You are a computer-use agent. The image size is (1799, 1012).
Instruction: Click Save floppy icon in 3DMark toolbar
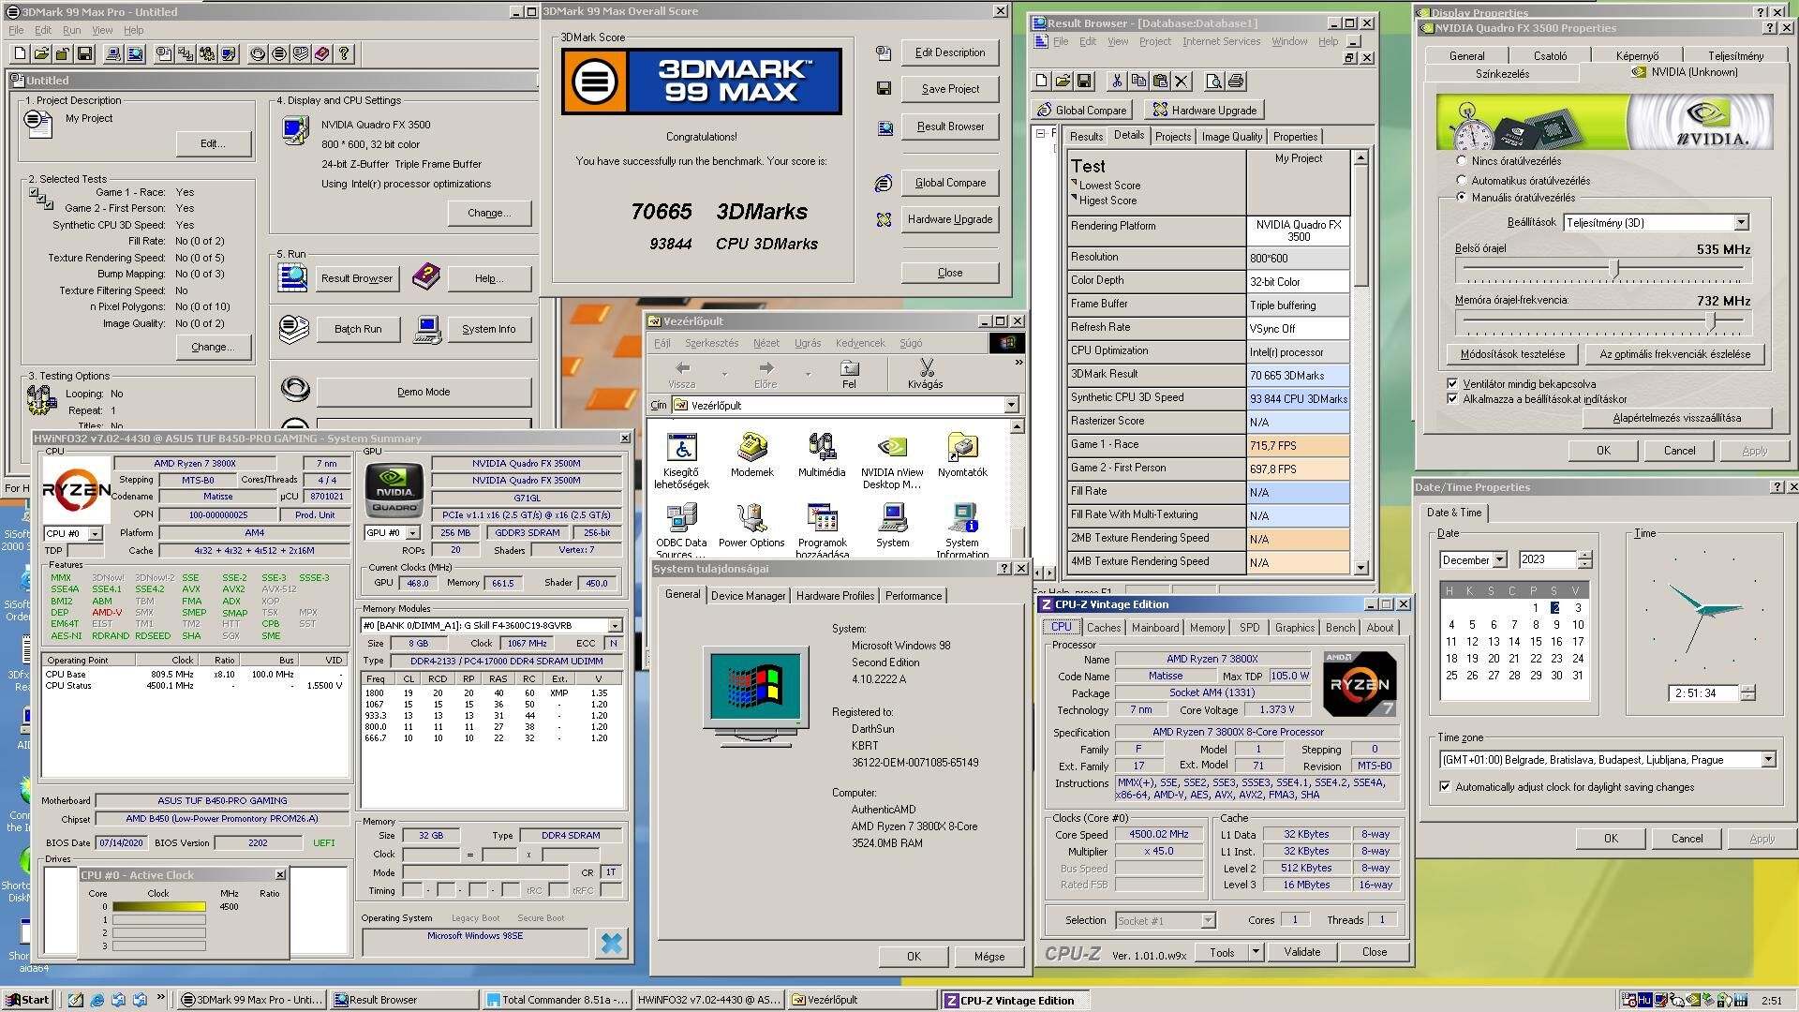coord(84,54)
